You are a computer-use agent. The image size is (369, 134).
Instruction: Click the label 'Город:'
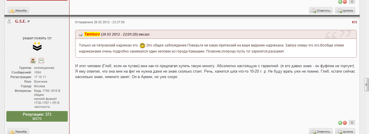26,86
